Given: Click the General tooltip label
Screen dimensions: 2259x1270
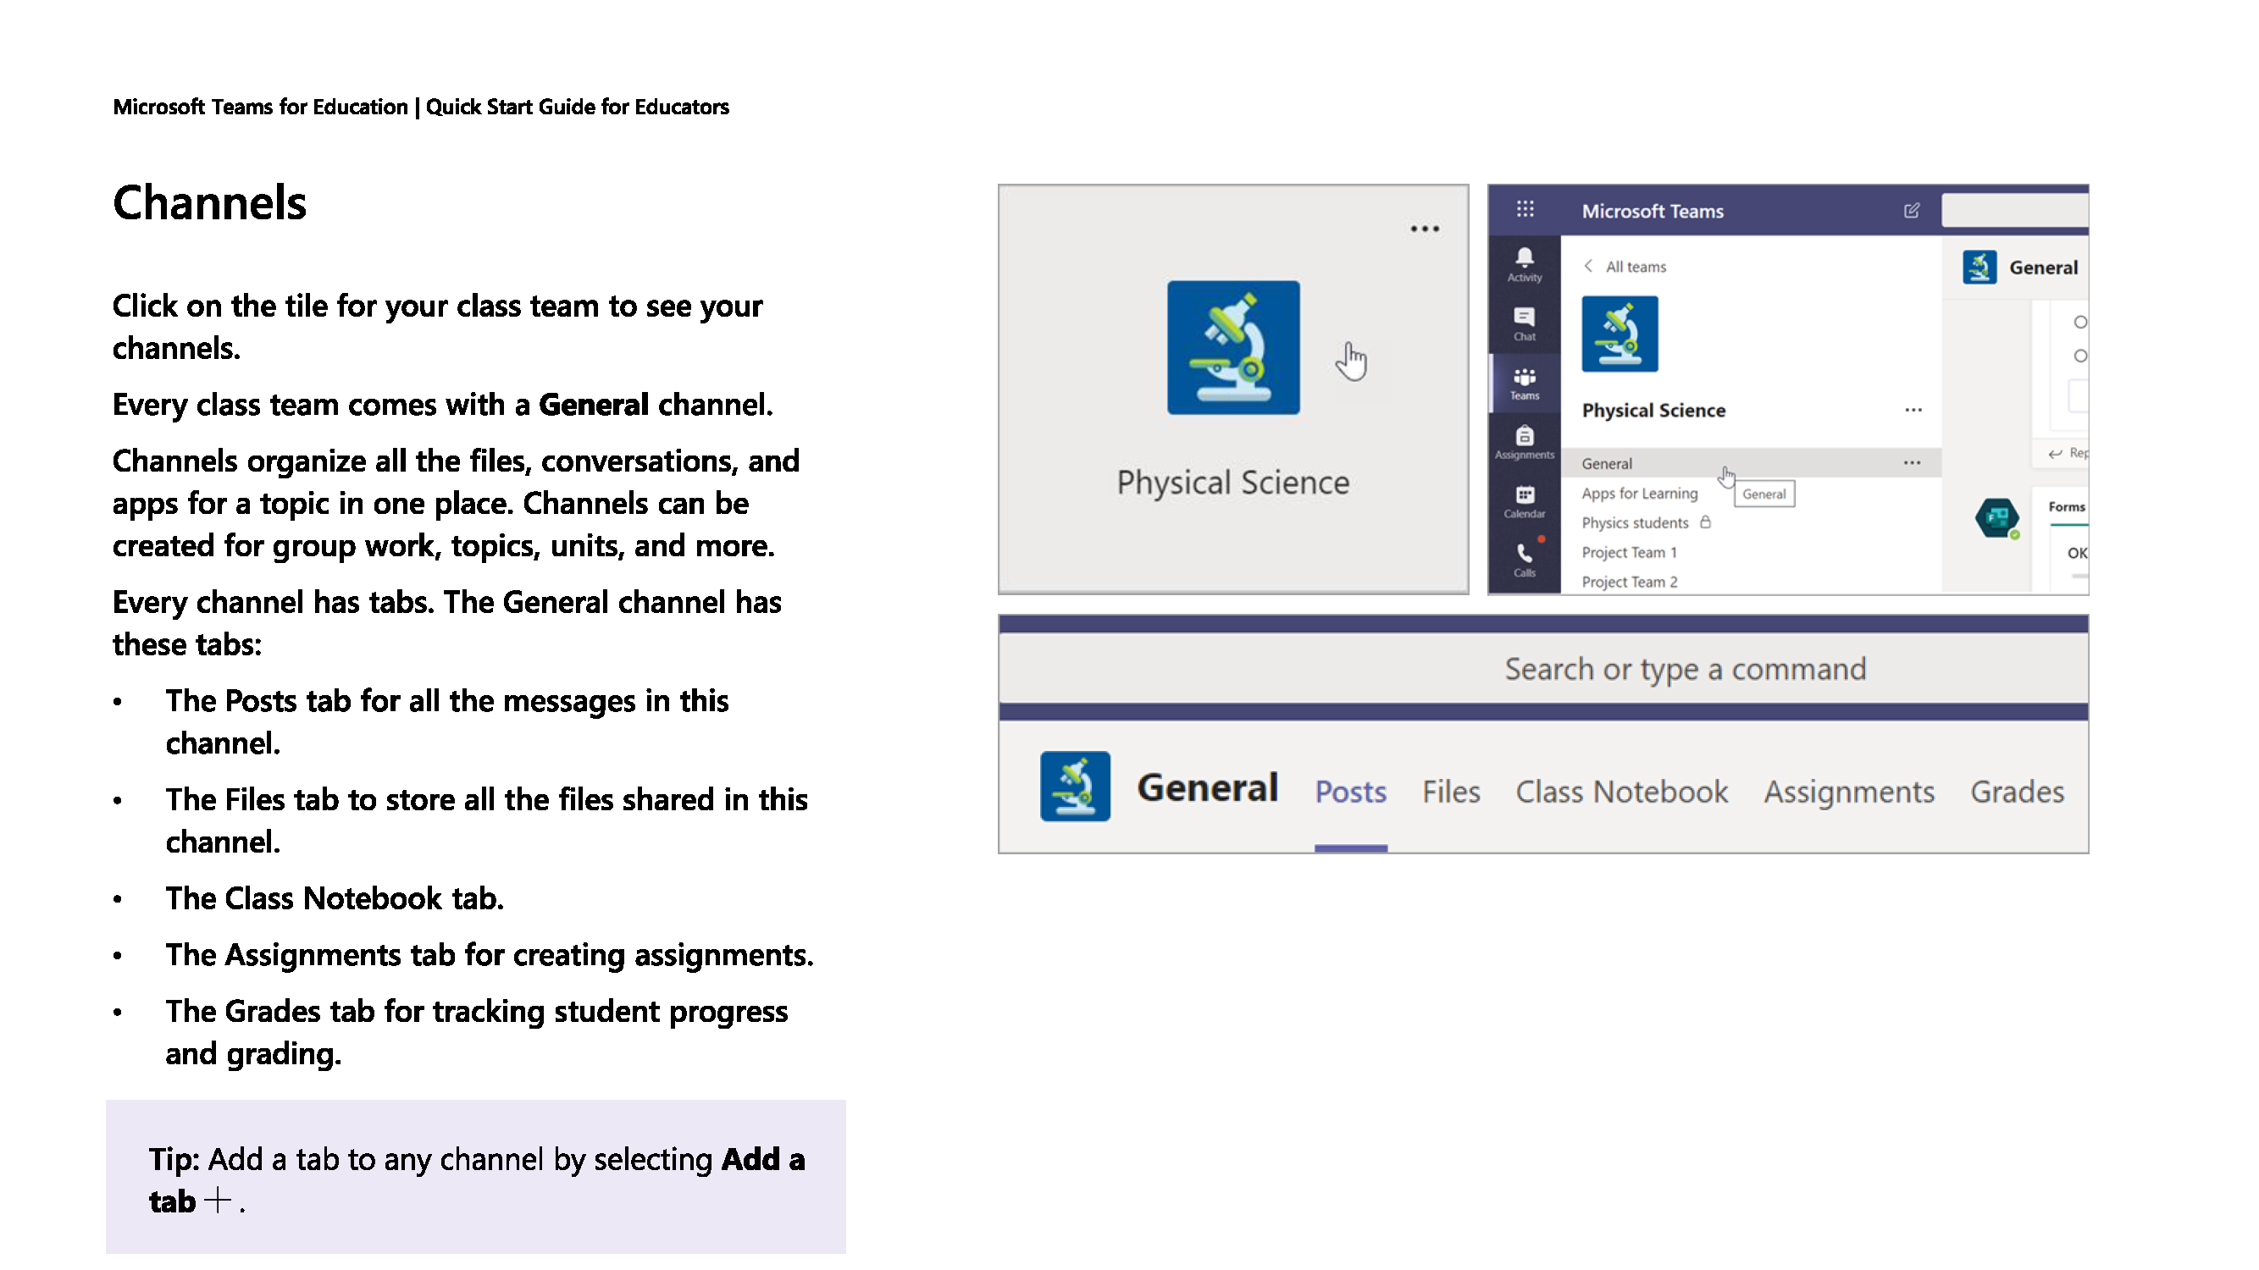Looking at the screenshot, I should pyautogui.click(x=1763, y=494).
